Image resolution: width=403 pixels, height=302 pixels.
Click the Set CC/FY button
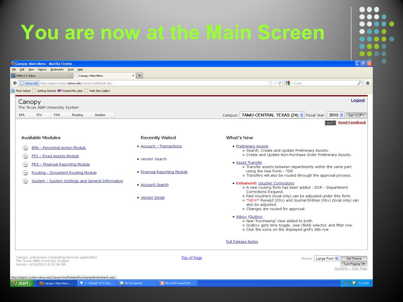click(356, 115)
